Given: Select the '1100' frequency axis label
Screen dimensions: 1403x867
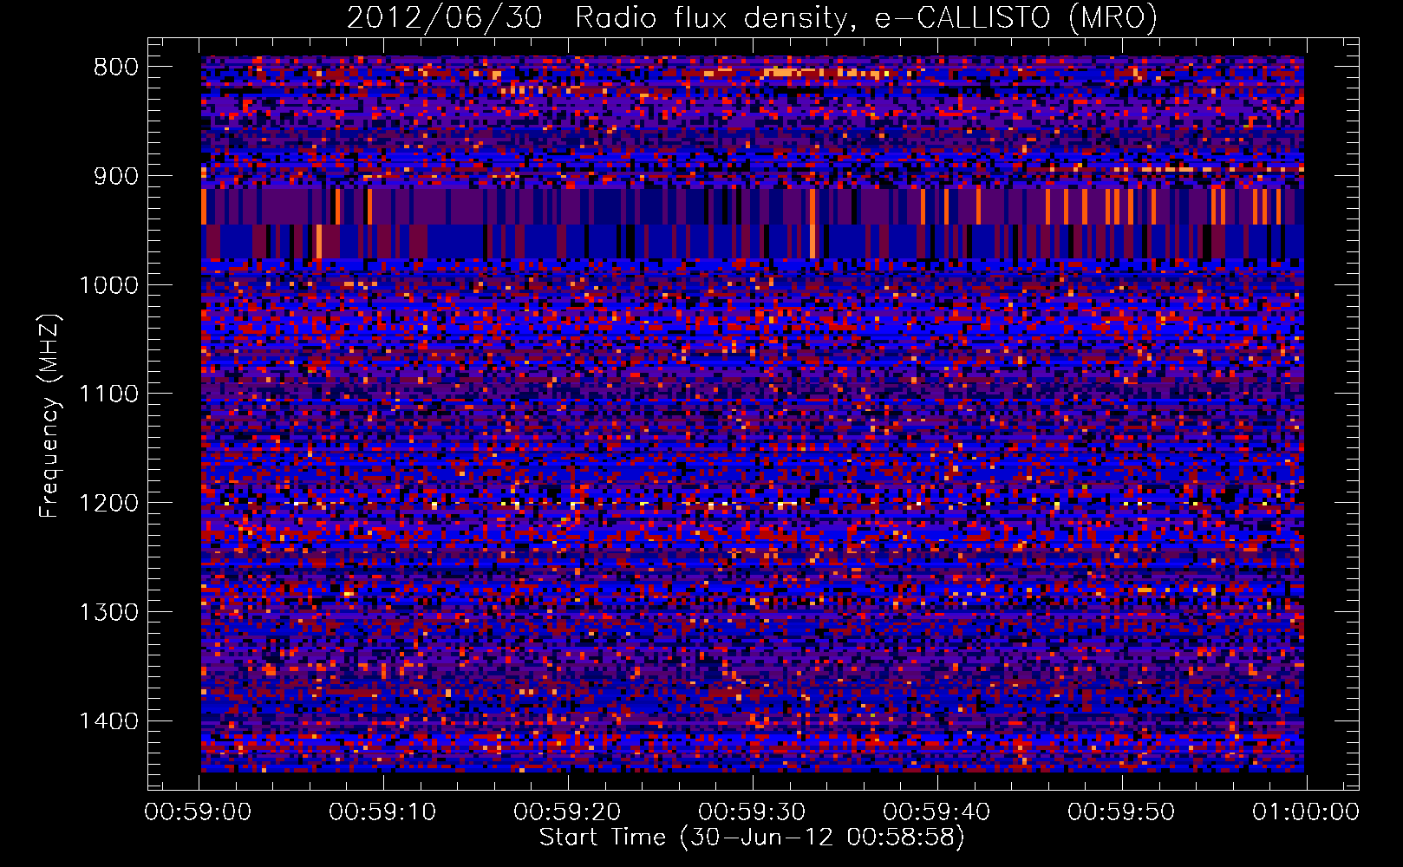Looking at the screenshot, I should tap(109, 394).
